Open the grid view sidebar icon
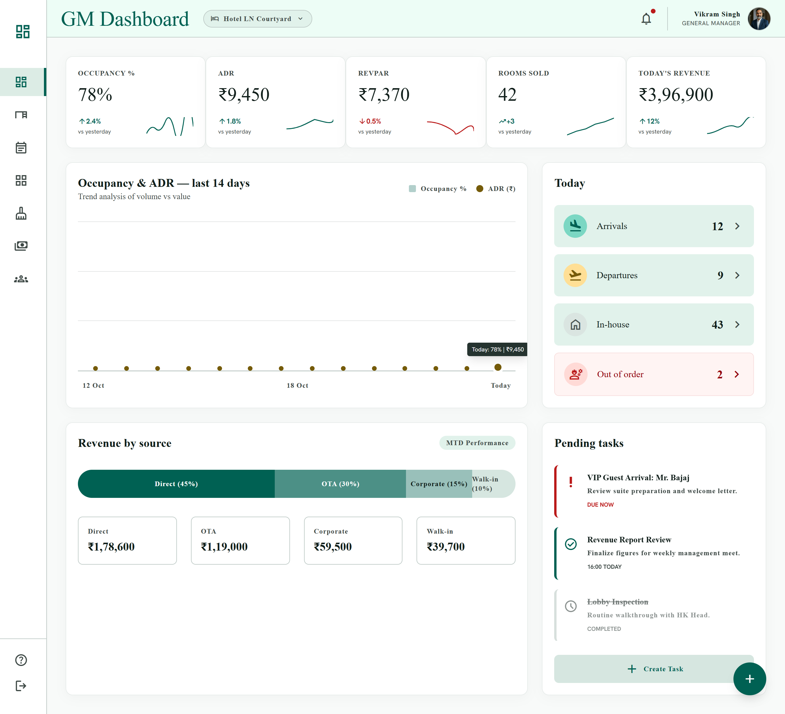Viewport: 785px width, 714px height. pos(21,180)
